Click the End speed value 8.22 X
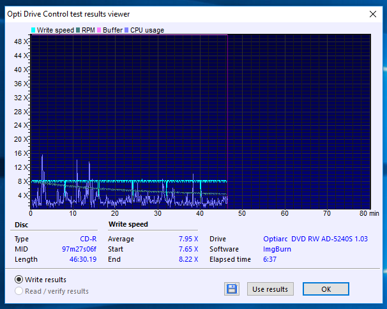Image resolution: width=387 pixels, height=309 pixels. (188, 259)
